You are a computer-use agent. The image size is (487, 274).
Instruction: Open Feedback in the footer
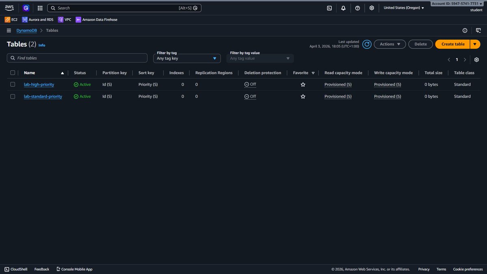coord(42,269)
